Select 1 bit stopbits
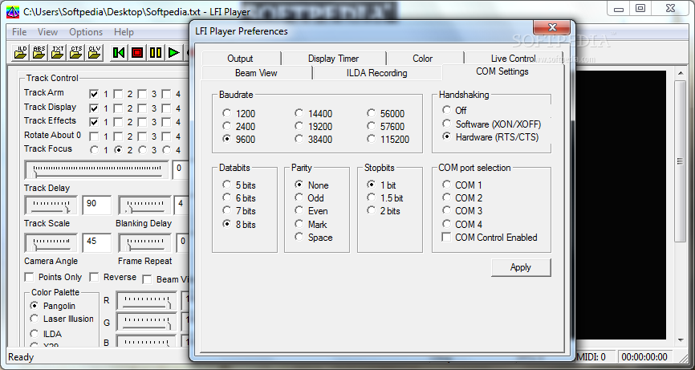Viewport: 695px width, 370px height. pyautogui.click(x=382, y=185)
